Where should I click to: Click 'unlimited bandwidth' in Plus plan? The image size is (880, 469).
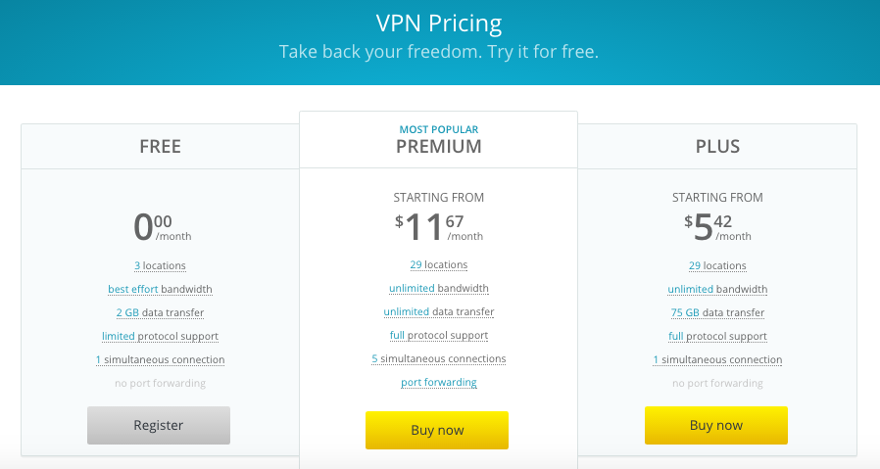click(x=717, y=290)
